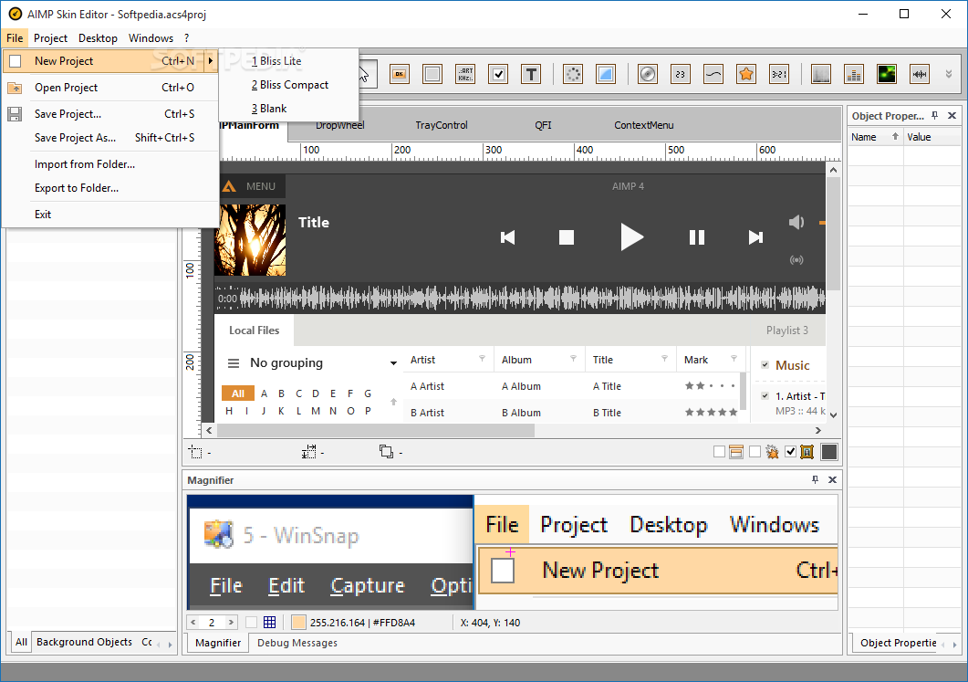
Task: Select the 3:21 time display element tool
Action: coord(779,75)
